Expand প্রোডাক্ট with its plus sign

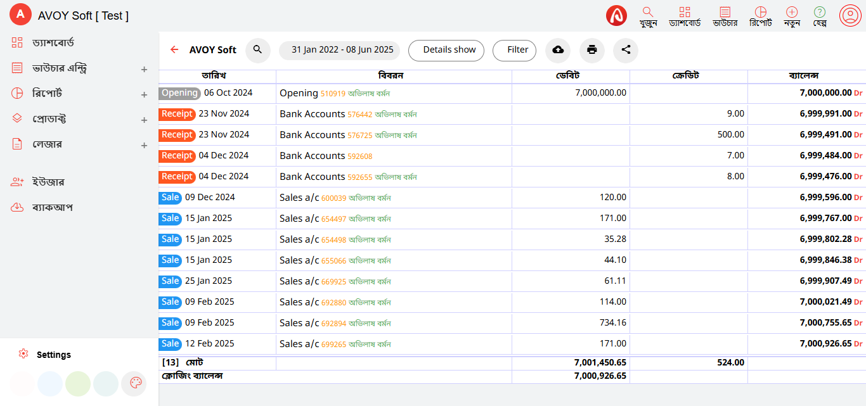(x=144, y=120)
